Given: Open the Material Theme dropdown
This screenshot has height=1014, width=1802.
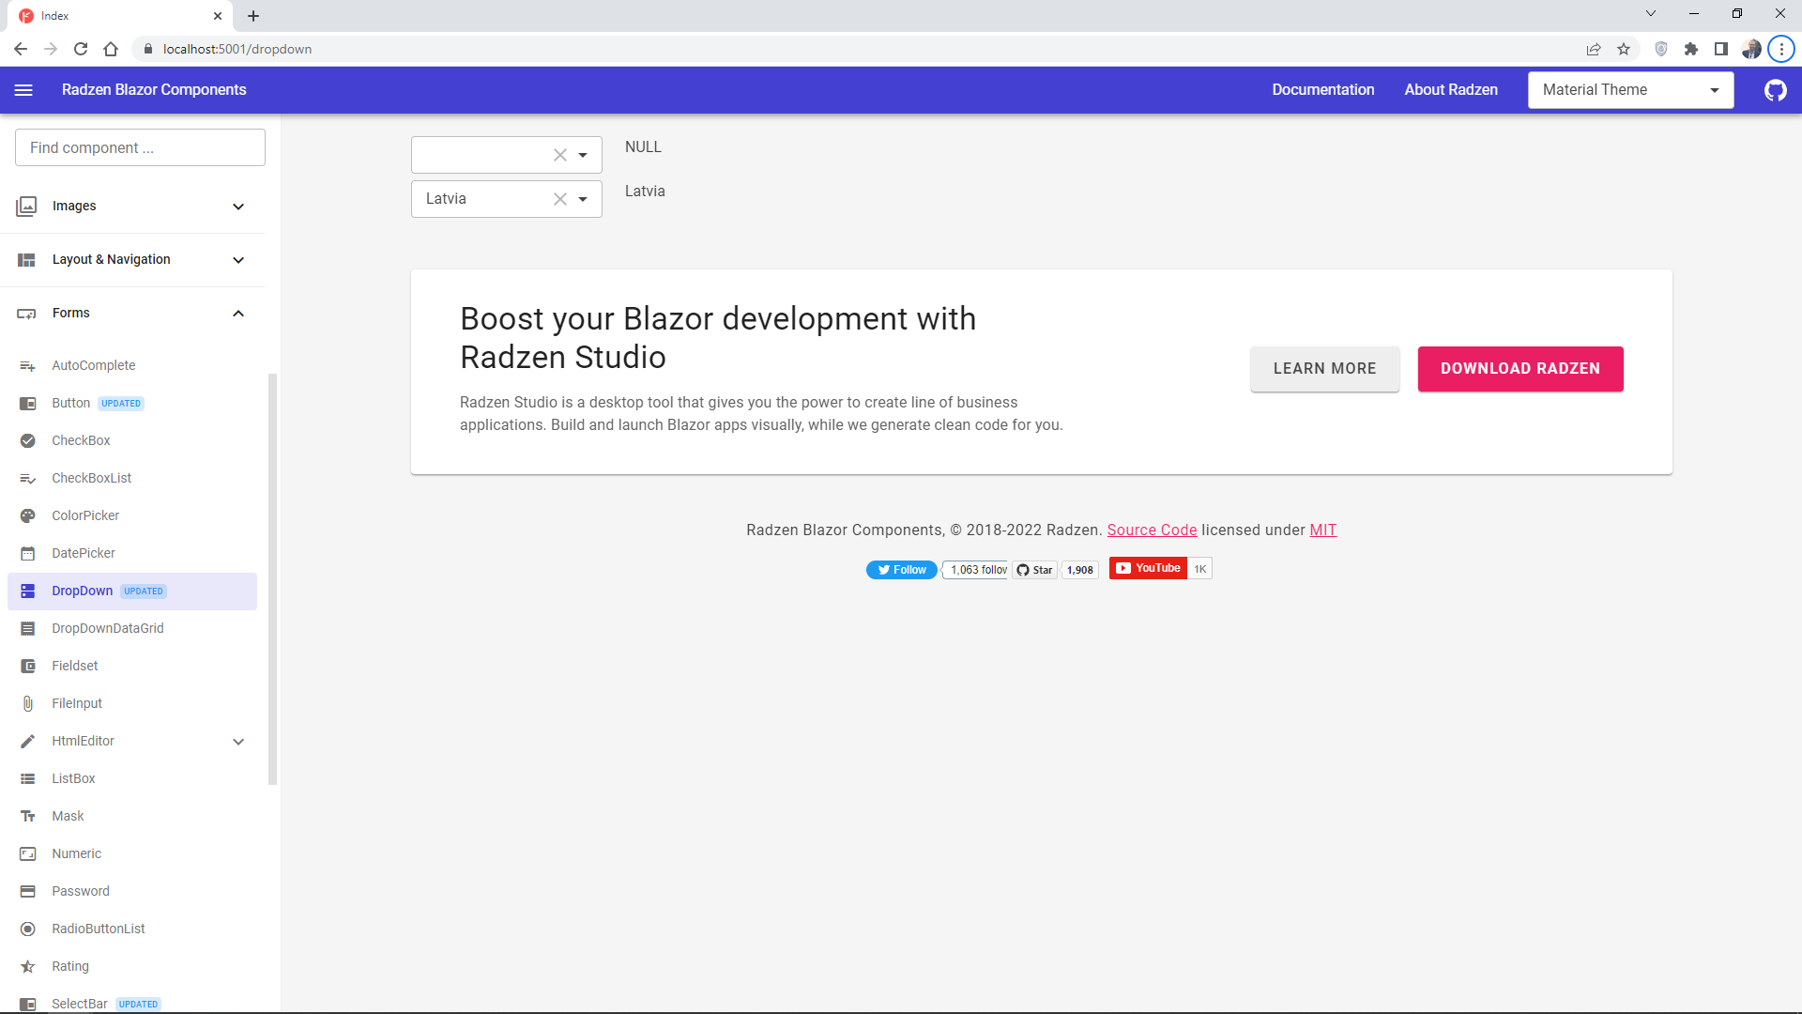Looking at the screenshot, I should point(1714,90).
